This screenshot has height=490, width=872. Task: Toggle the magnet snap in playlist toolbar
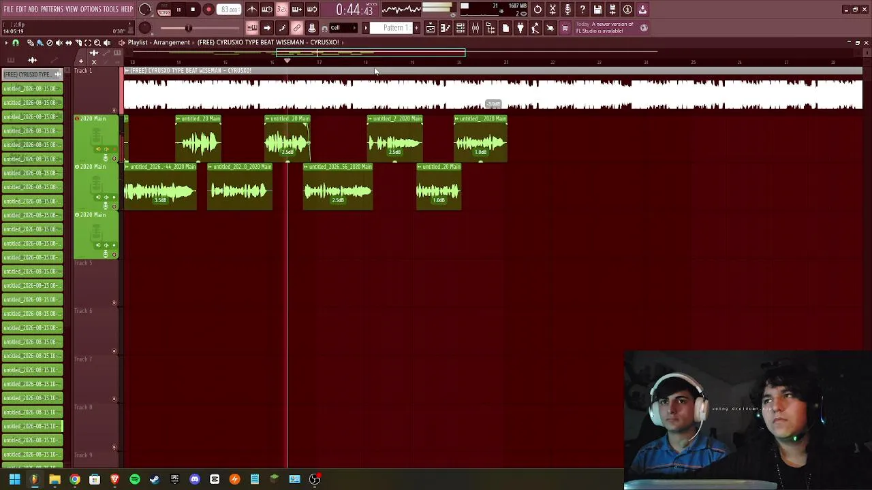click(x=16, y=43)
